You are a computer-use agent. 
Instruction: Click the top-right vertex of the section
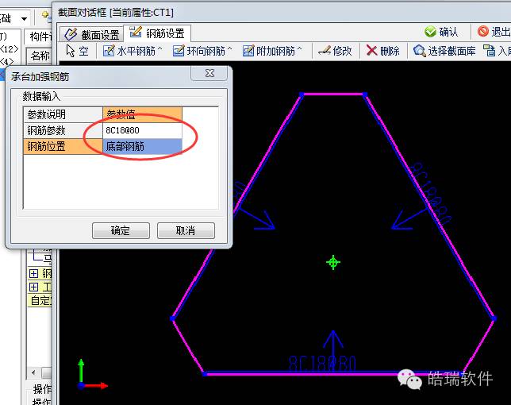pos(365,94)
